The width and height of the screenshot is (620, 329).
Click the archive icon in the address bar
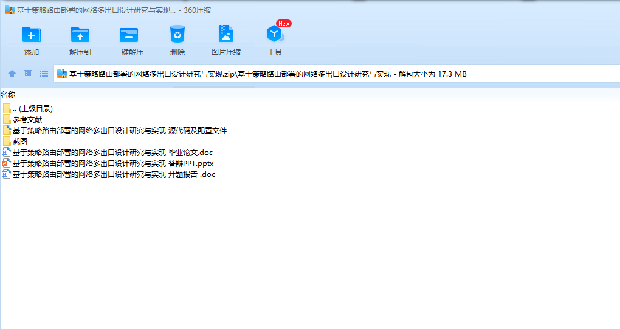click(x=62, y=74)
